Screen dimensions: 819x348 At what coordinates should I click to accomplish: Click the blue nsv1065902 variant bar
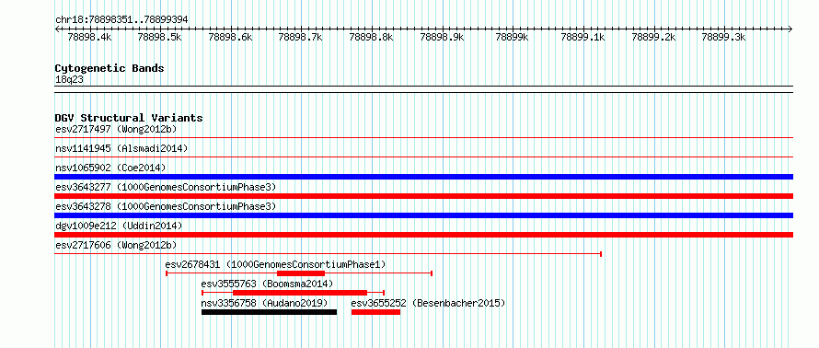[423, 177]
